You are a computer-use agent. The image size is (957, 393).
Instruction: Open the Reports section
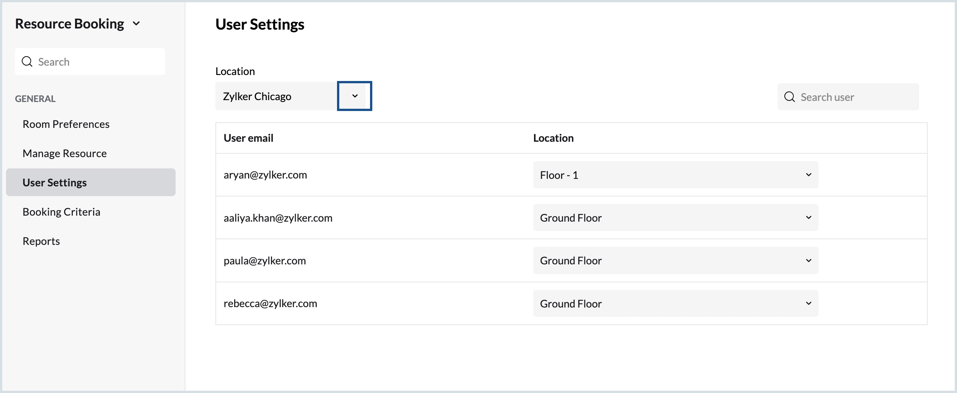point(41,241)
